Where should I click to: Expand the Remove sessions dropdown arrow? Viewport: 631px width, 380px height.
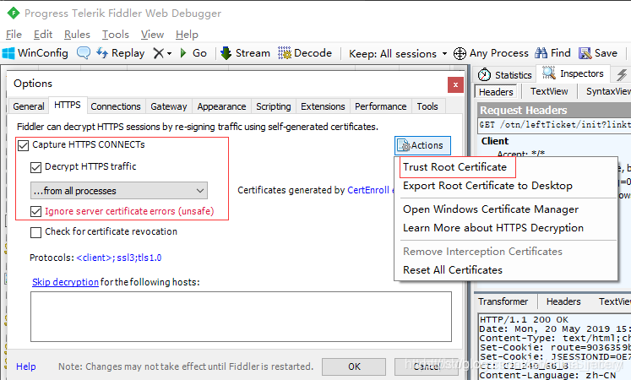[169, 53]
